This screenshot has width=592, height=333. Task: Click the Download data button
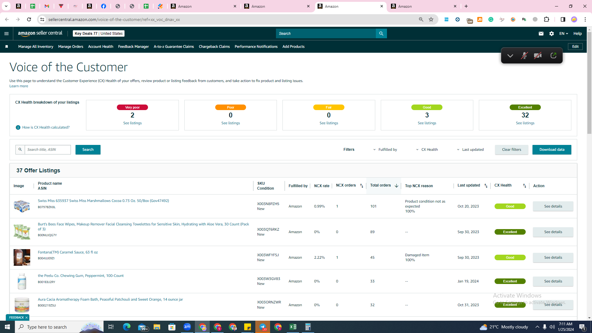pos(552,150)
